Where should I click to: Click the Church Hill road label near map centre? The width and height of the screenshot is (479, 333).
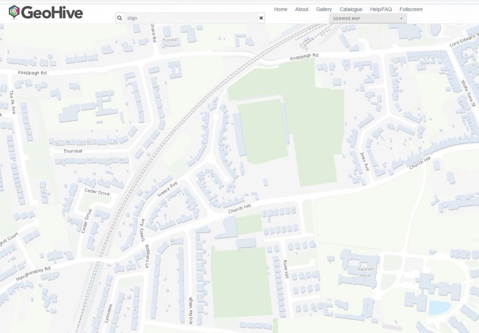239,208
